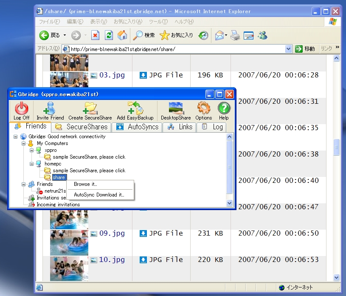Click the IE page vertical scrollbar thumb

point(336,147)
